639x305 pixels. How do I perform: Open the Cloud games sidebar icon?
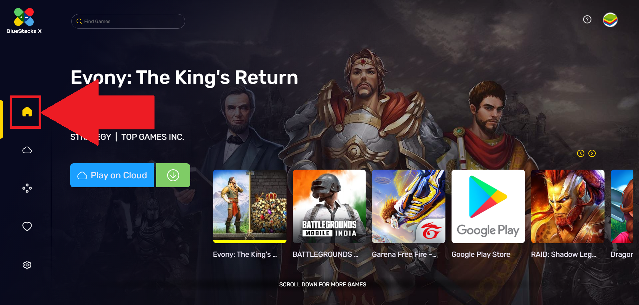[27, 150]
